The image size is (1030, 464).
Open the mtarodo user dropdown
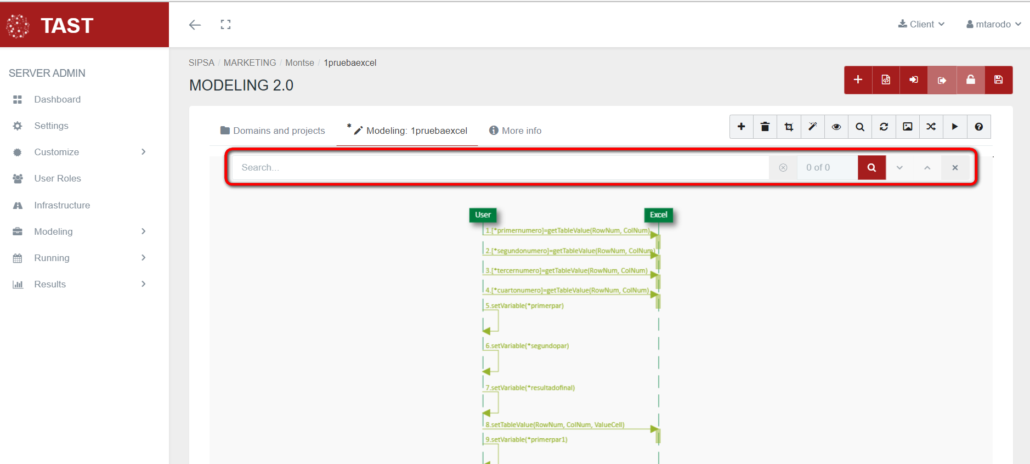[993, 24]
